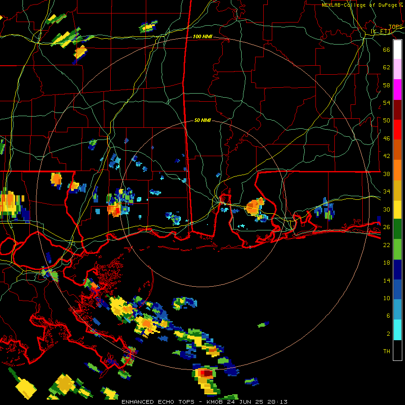Click the legend value 14
Viewport: 405px width, 405px height.
click(387, 280)
